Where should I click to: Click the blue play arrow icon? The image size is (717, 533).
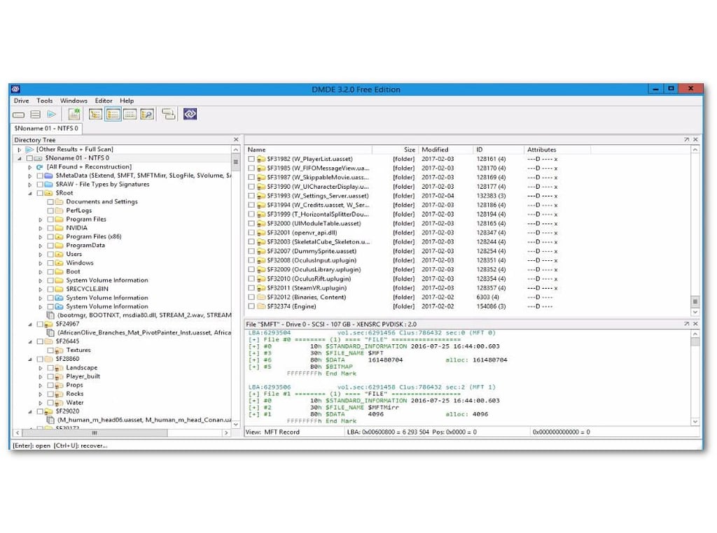(52, 114)
